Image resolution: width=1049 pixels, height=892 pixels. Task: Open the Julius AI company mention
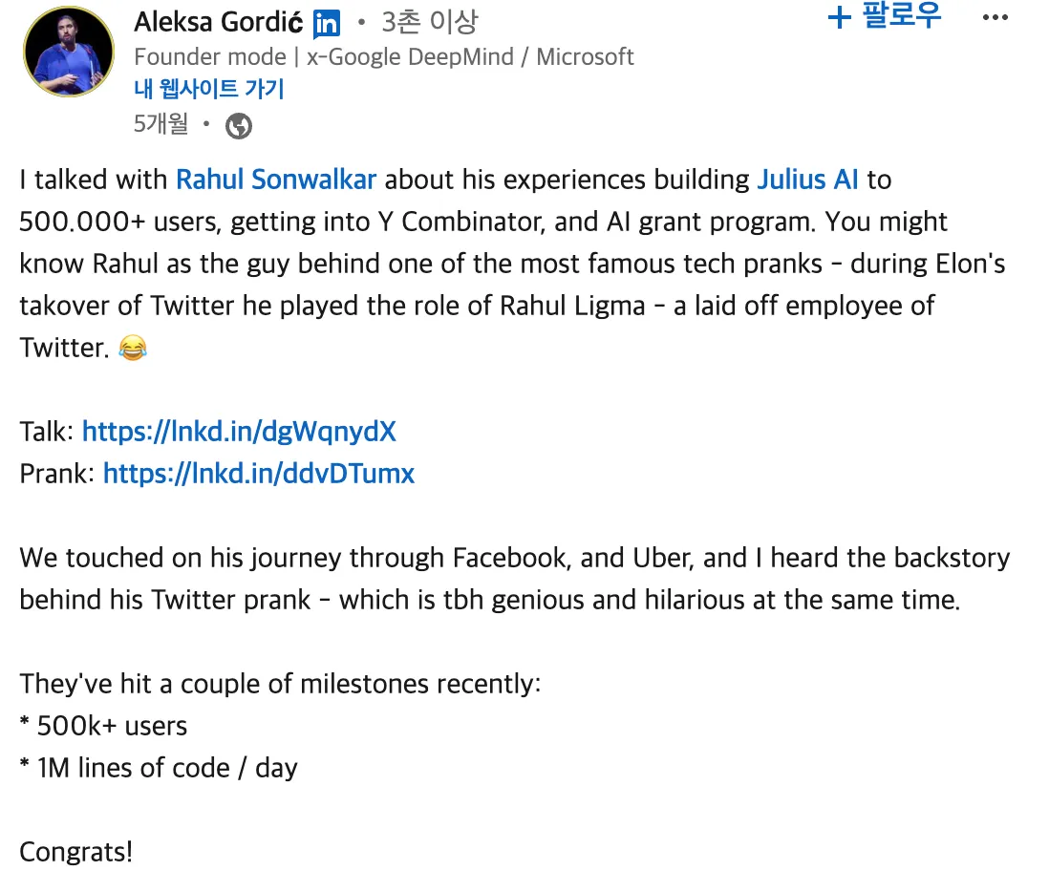point(807,180)
